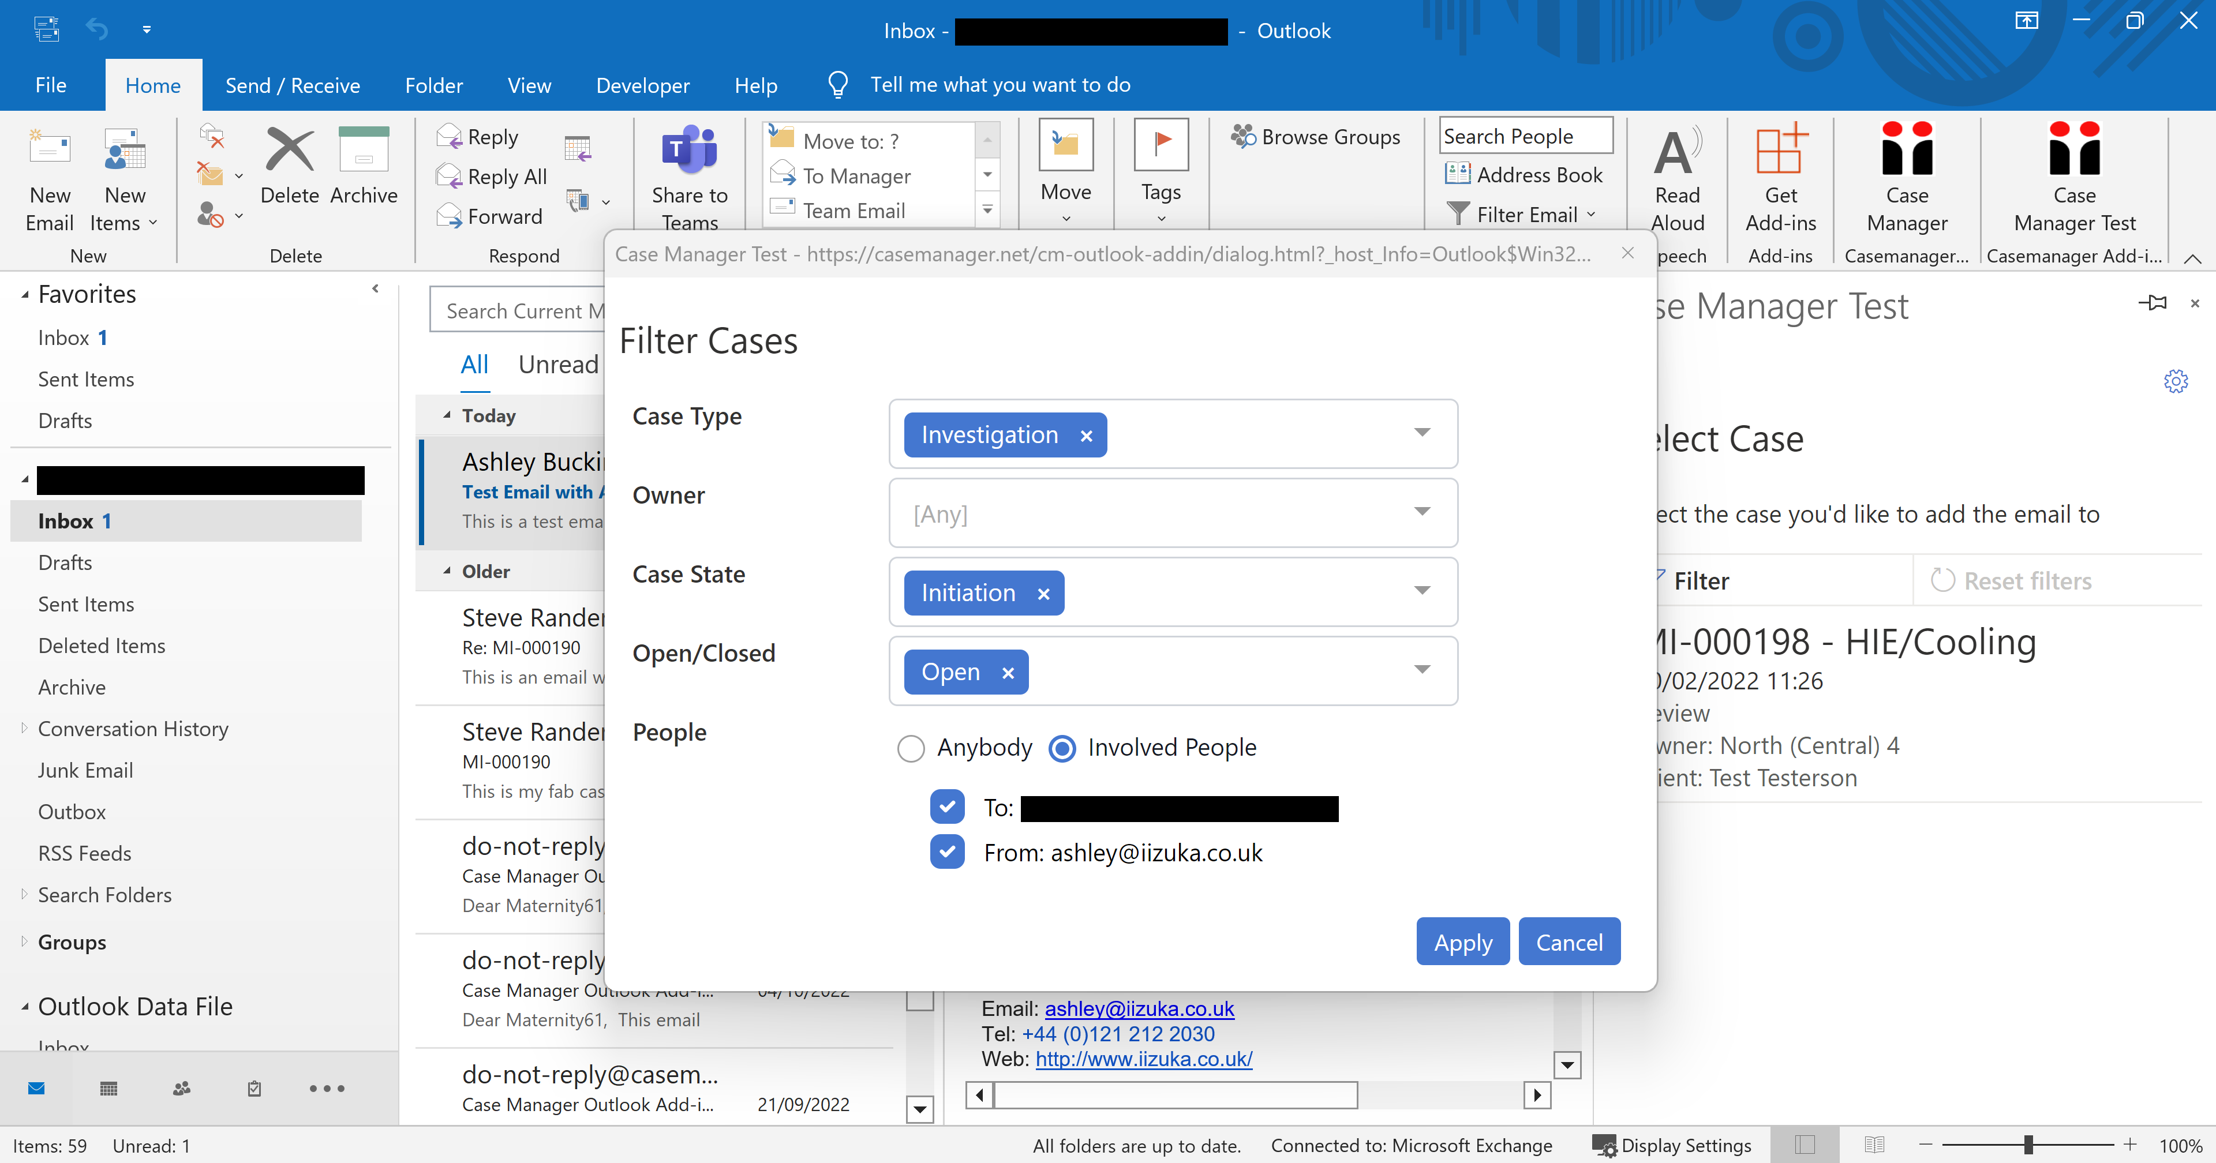The height and width of the screenshot is (1163, 2216).
Task: Switch to Normal view in status bar
Action: (x=1805, y=1145)
